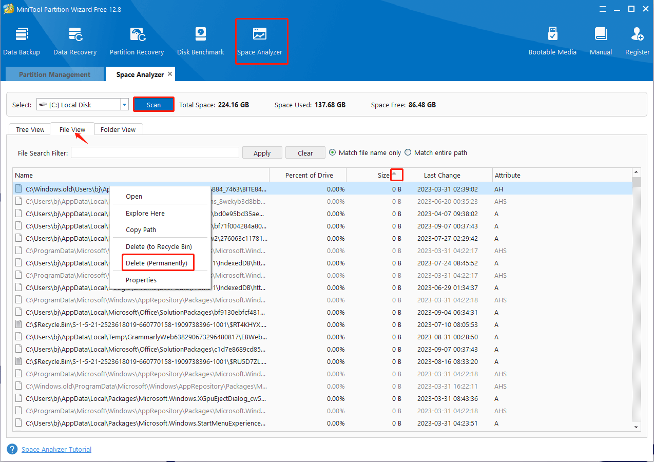Sort by Percent of Drive column

click(x=308, y=175)
